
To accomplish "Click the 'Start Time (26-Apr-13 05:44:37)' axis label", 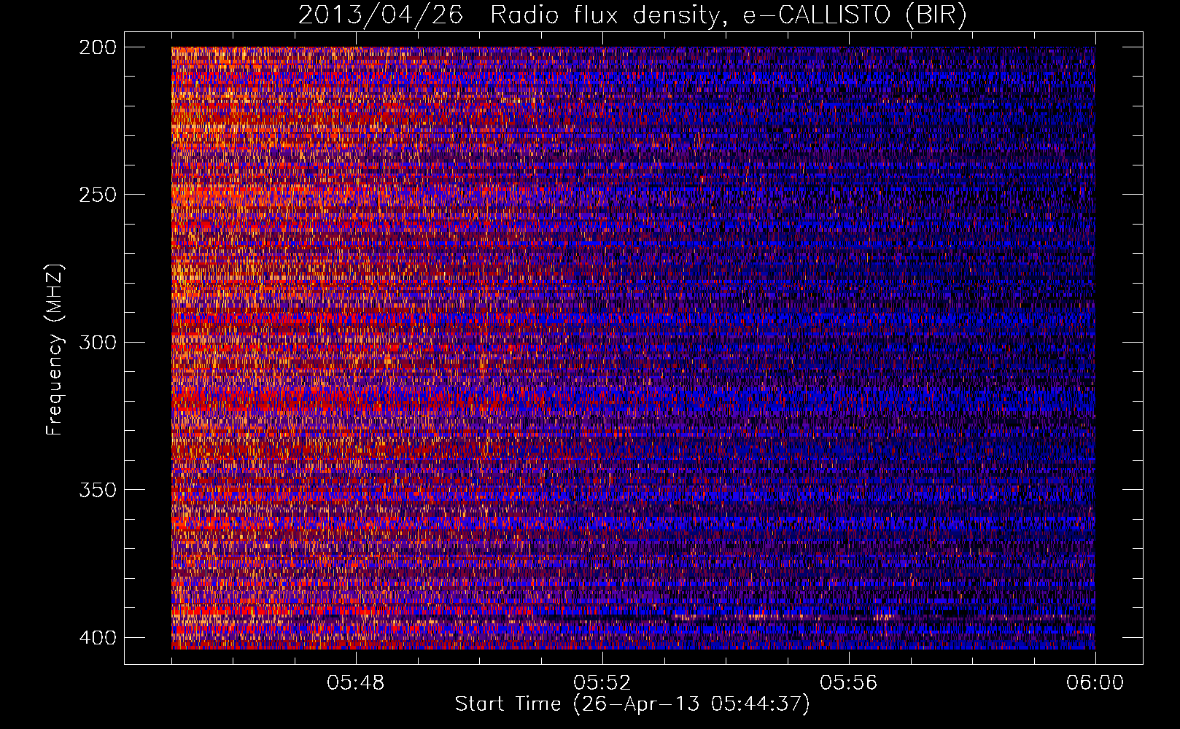I will click(632, 704).
